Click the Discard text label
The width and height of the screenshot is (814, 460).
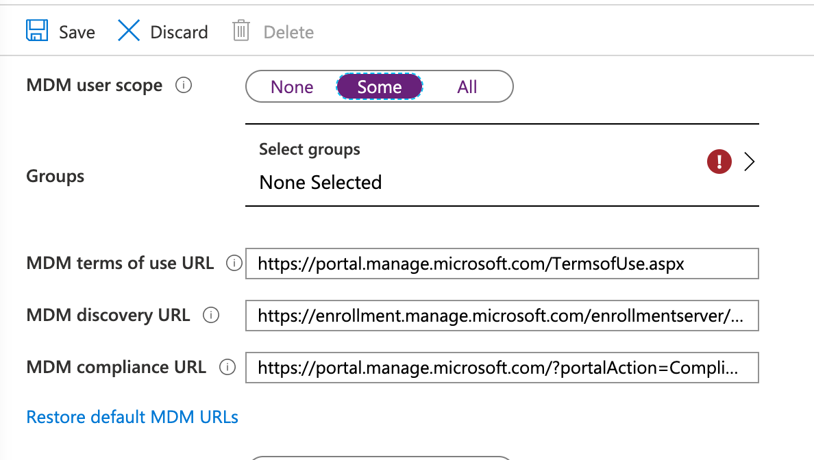[x=179, y=32]
